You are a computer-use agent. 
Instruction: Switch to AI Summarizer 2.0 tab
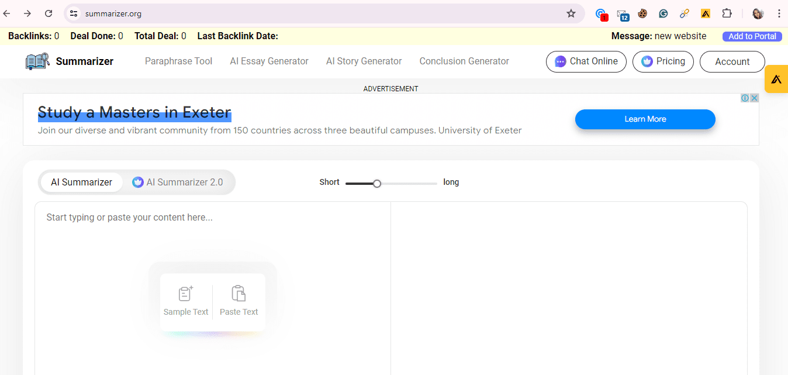[177, 182]
